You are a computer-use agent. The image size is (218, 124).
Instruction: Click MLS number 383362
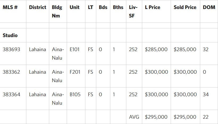click(x=11, y=72)
